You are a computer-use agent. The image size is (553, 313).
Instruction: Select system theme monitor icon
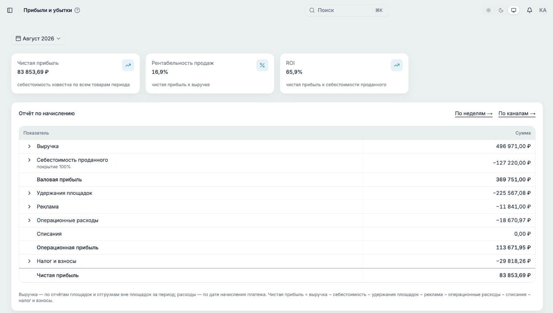(513, 10)
